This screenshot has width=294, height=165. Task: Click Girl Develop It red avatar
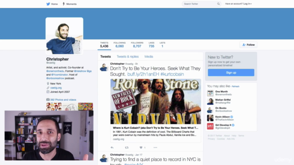pyautogui.click(x=210, y=126)
